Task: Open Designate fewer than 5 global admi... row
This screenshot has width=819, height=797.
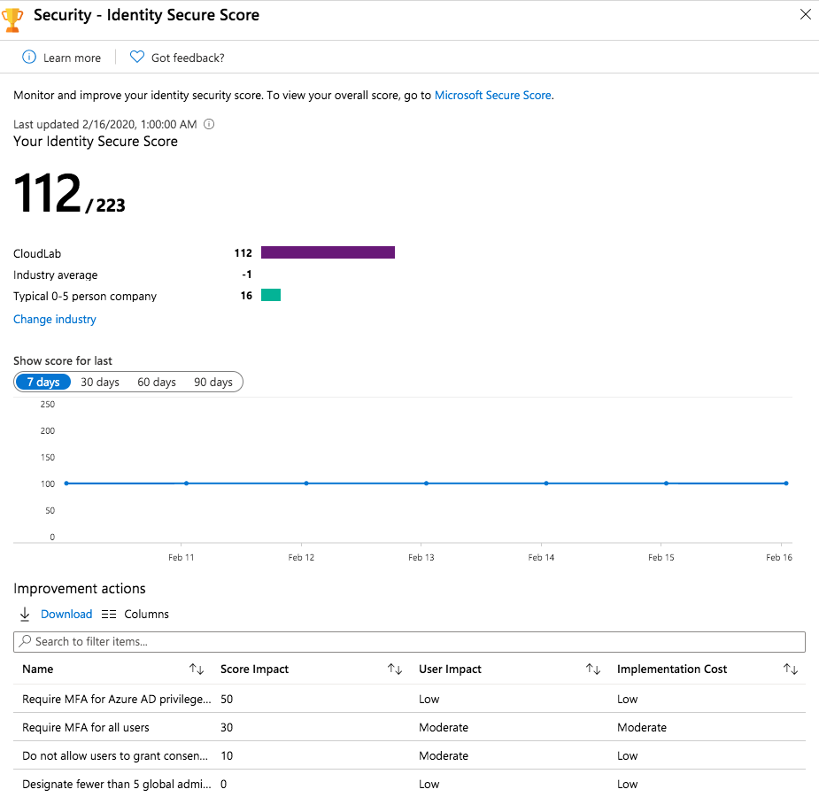Action: tap(409, 784)
